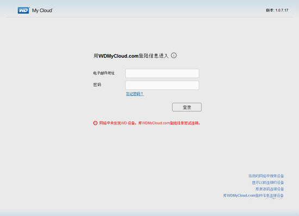This screenshot has height=216, width=299.
Task: Focus the password (密码) field
Action: [162, 85]
